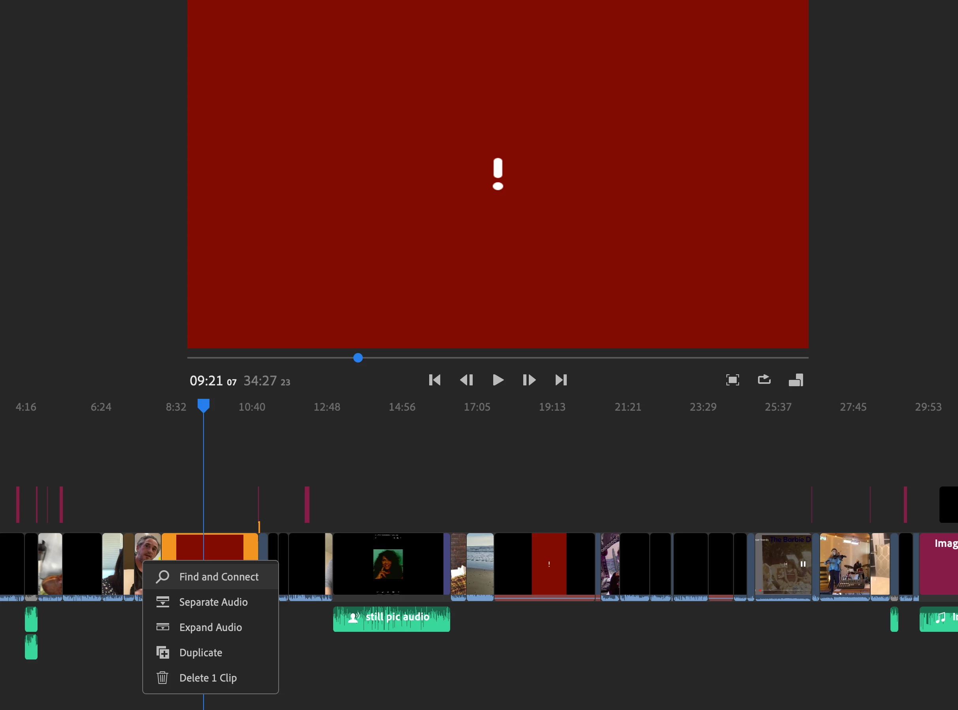Step forward one frame

click(x=529, y=380)
